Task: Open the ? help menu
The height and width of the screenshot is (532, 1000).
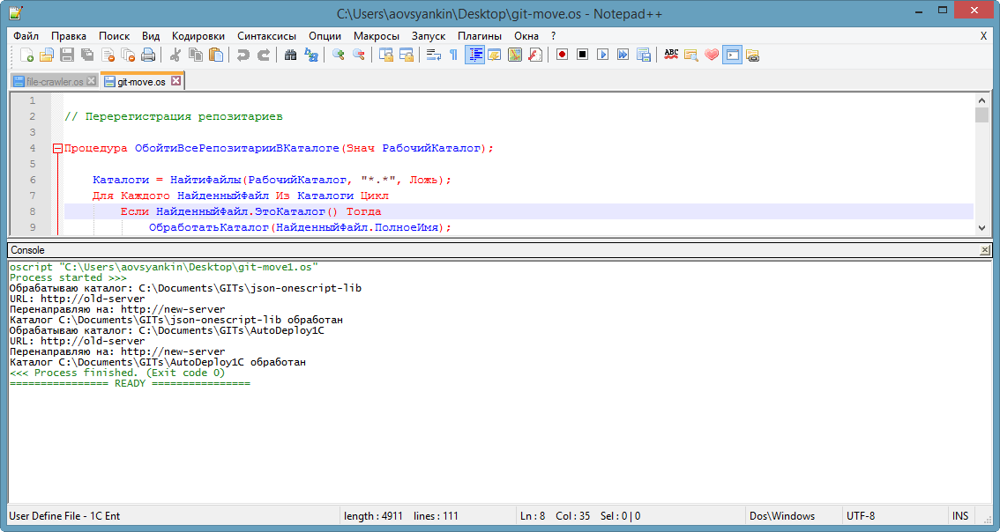Action: [x=554, y=36]
